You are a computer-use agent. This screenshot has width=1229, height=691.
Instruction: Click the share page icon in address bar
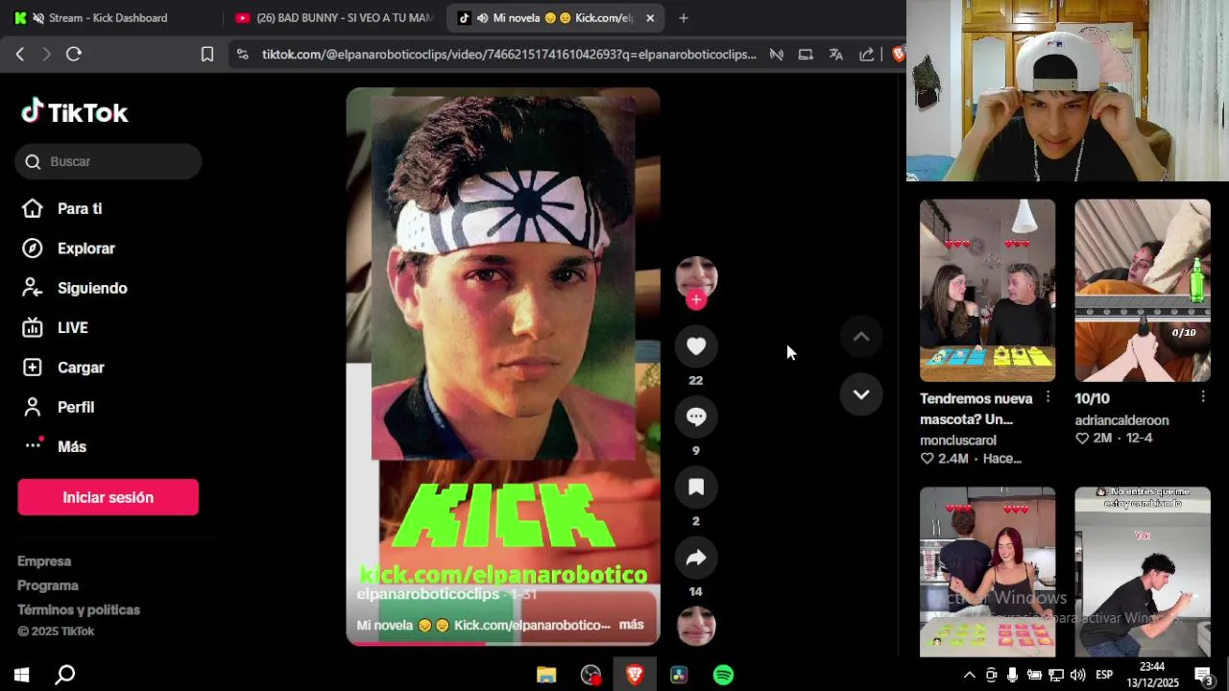click(x=867, y=55)
